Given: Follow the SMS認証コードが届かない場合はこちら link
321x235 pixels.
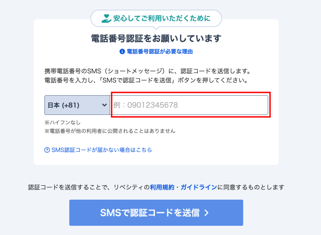Looking at the screenshot, I should point(102,150).
